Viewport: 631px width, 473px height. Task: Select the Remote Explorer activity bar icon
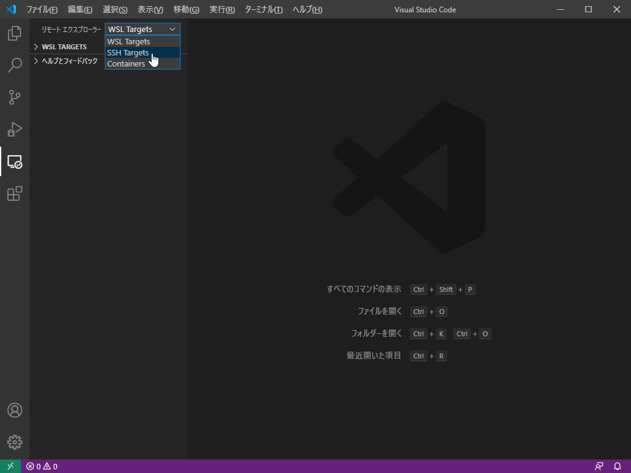tap(15, 162)
